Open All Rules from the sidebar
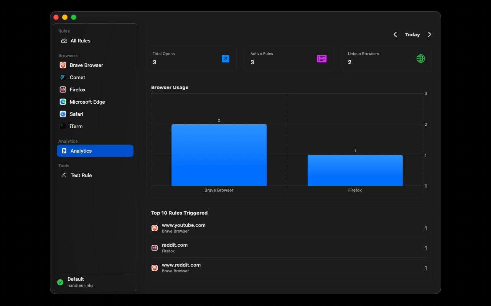491x306 pixels. click(80, 41)
